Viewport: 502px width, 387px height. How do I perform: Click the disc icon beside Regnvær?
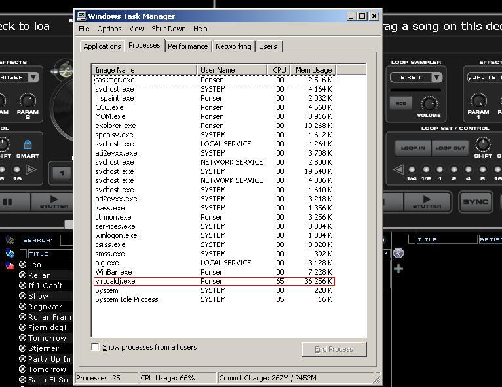pos(22,306)
